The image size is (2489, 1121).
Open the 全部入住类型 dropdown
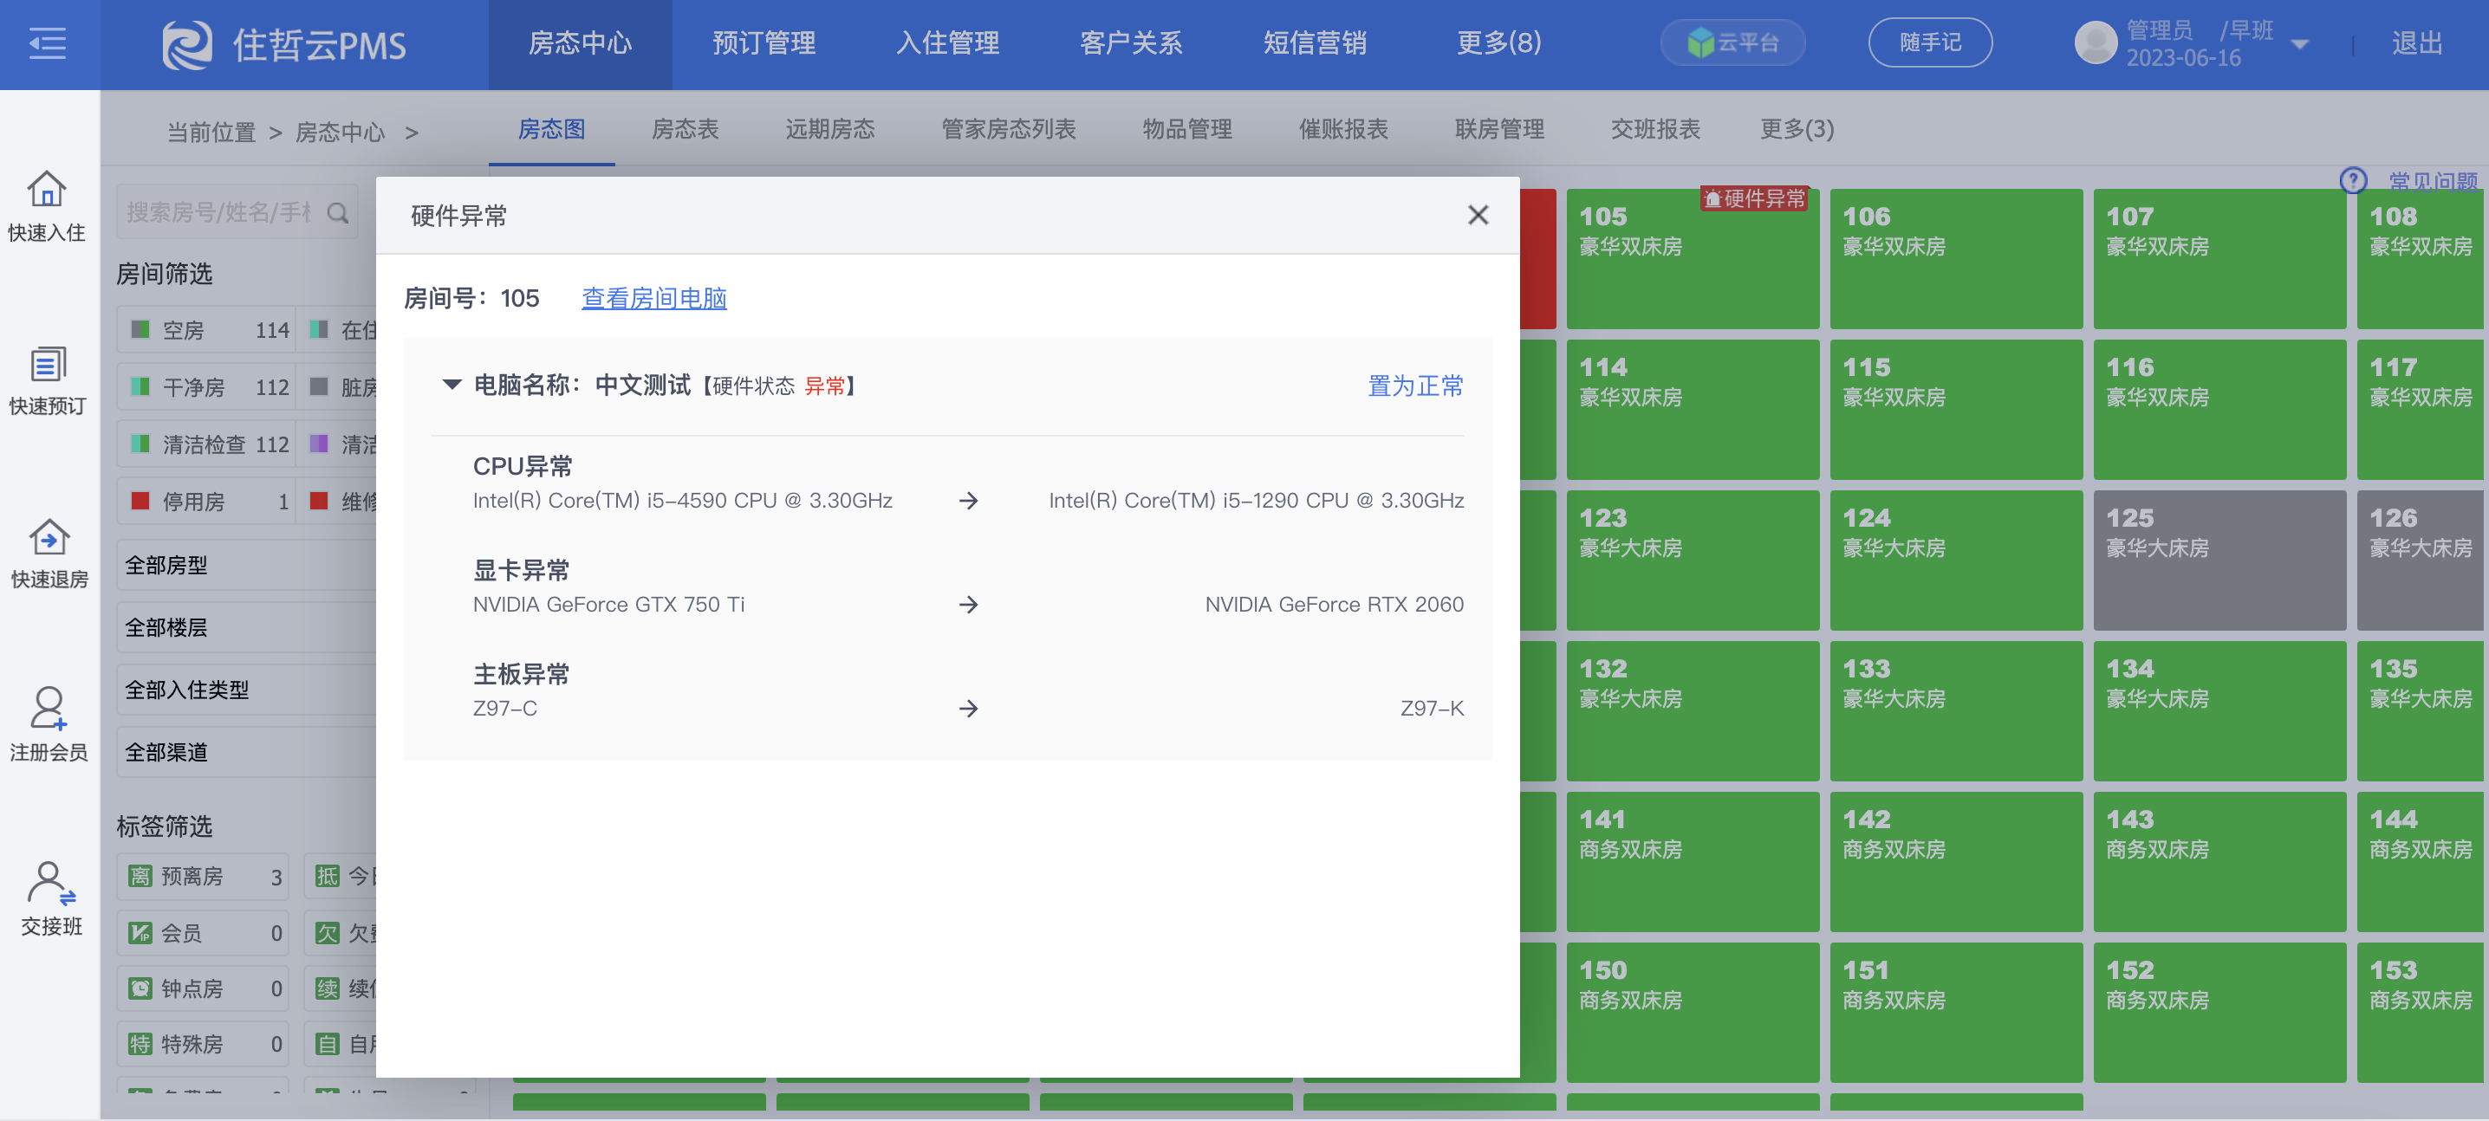click(246, 690)
